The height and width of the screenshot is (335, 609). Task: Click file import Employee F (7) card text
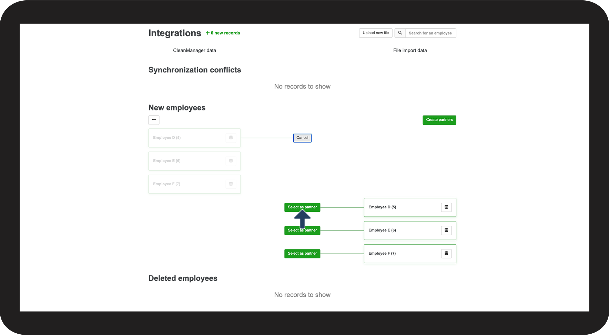pyautogui.click(x=382, y=254)
